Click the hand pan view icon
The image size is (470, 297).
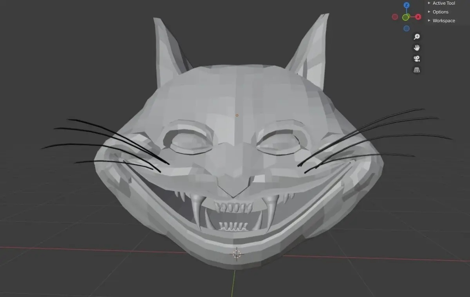click(x=417, y=48)
